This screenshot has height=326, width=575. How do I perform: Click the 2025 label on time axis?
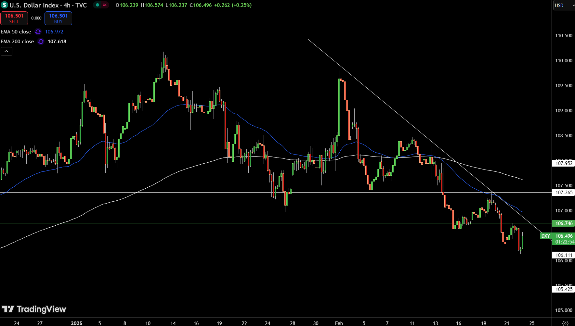coord(77,323)
